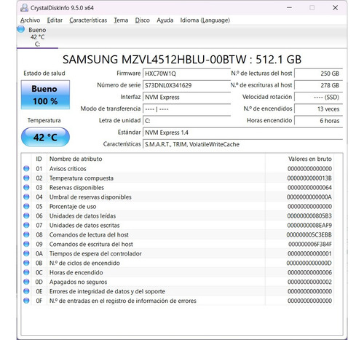
Task: Select the C: drive tab showing Bueno 42 °C
Action: click(x=37, y=37)
